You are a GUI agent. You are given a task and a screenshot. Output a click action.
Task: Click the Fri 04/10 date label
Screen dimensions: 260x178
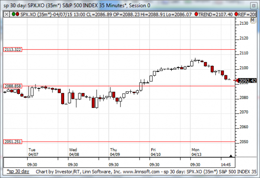(x=156, y=152)
